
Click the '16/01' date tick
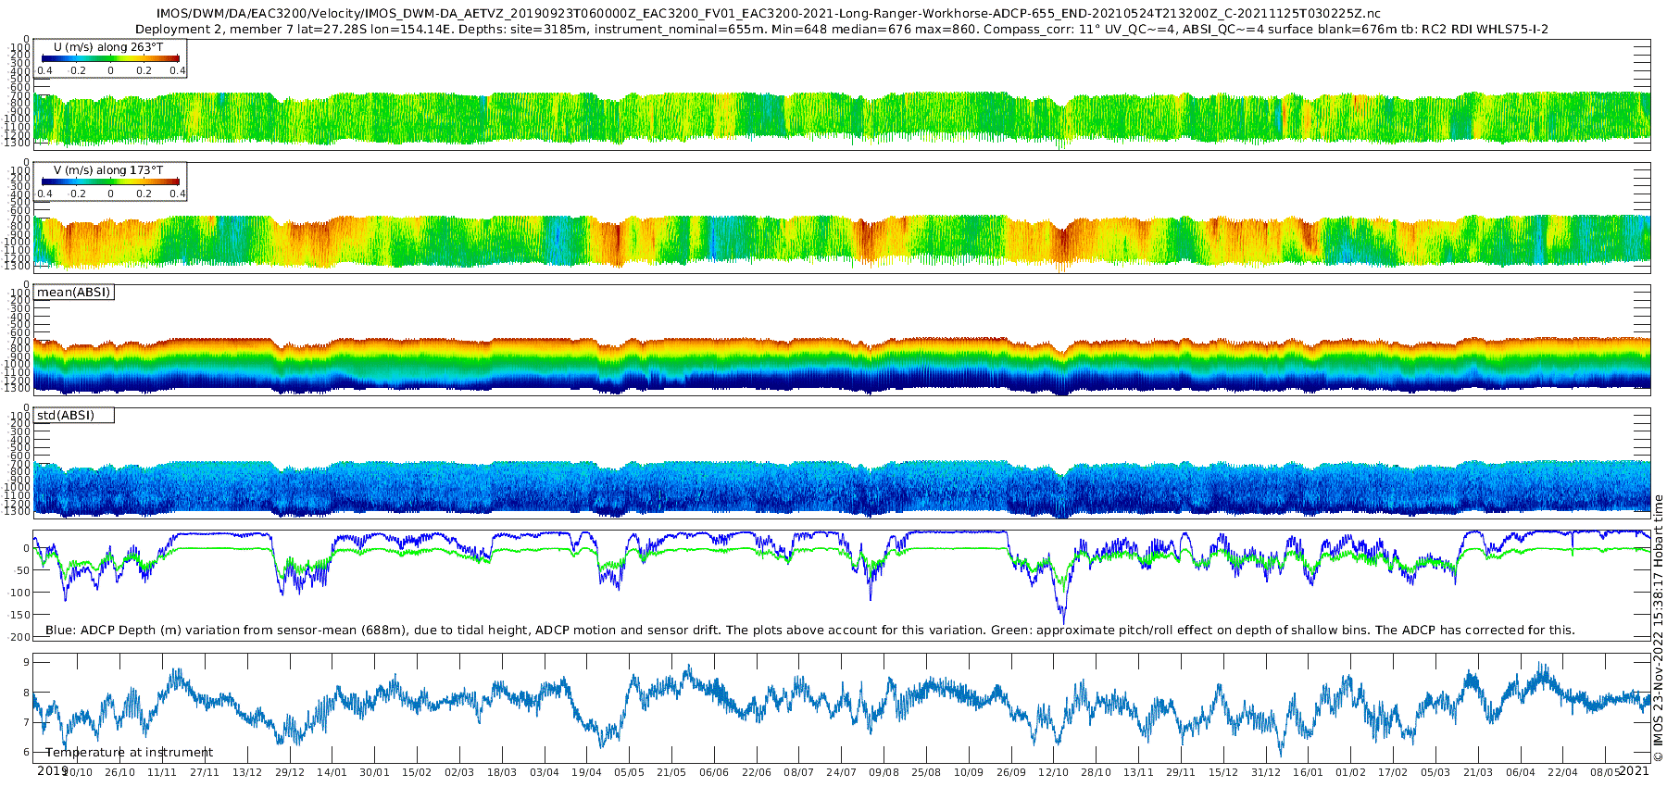1309,772
